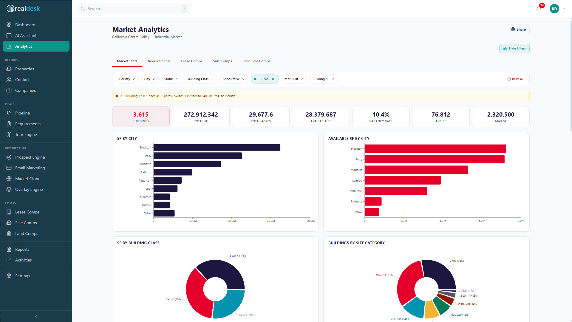The height and width of the screenshot is (322, 572).
Task: Select the Buildings stat card
Action: (141, 117)
